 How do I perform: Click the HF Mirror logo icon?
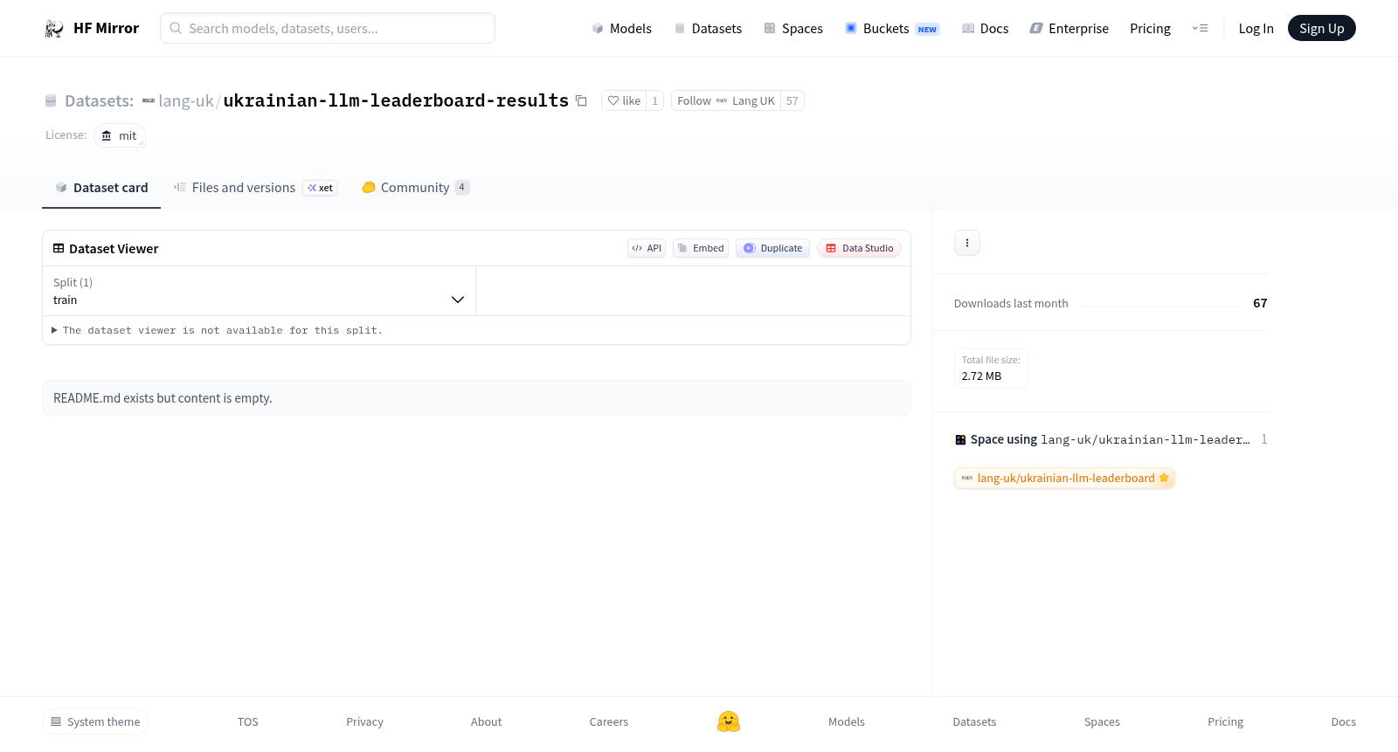point(54,29)
